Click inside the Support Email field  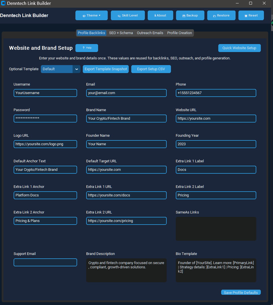(45, 262)
